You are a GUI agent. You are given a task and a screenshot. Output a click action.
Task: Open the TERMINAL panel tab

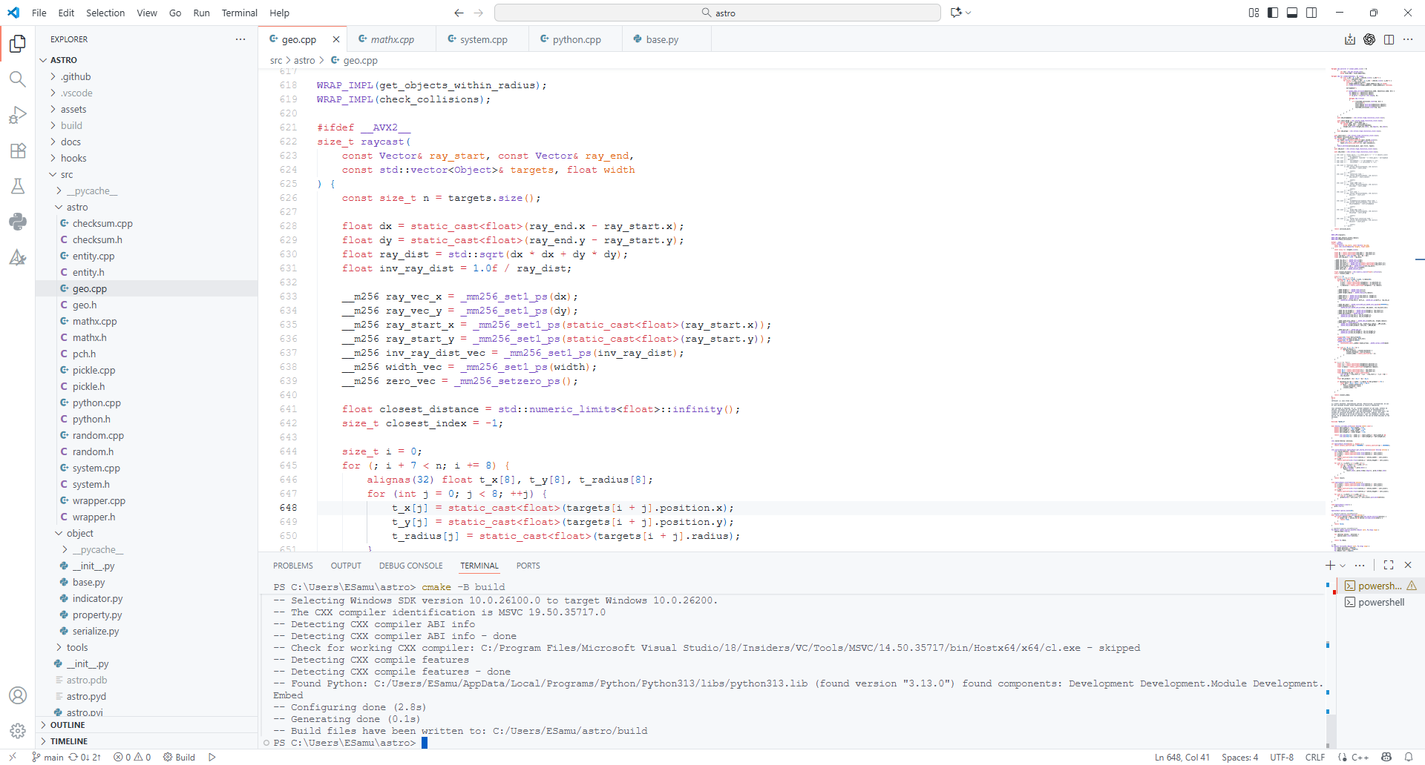pos(479,565)
